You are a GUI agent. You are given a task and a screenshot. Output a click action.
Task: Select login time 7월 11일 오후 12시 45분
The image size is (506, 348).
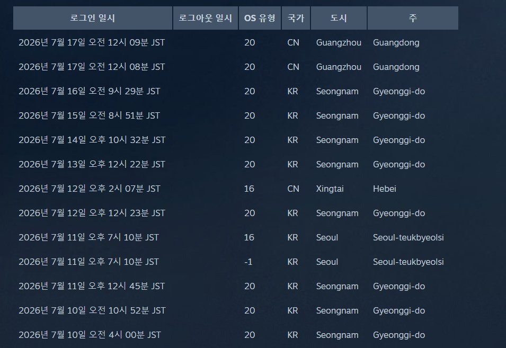(x=92, y=287)
